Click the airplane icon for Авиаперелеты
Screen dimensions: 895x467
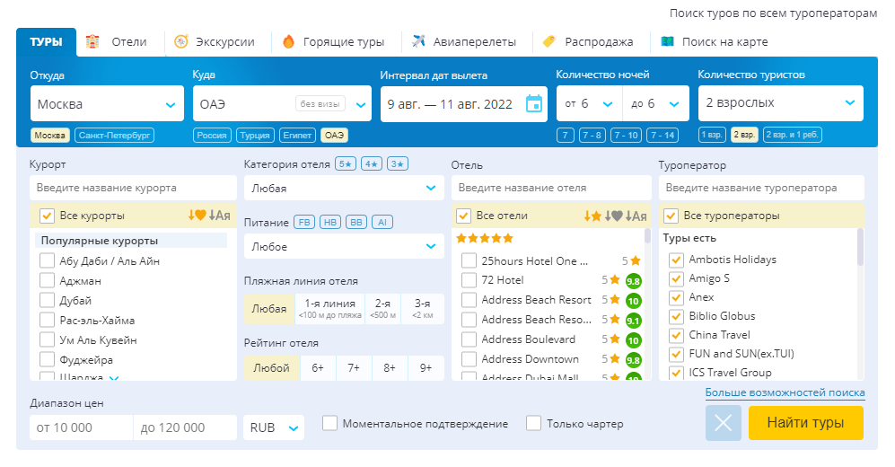pyautogui.click(x=418, y=41)
